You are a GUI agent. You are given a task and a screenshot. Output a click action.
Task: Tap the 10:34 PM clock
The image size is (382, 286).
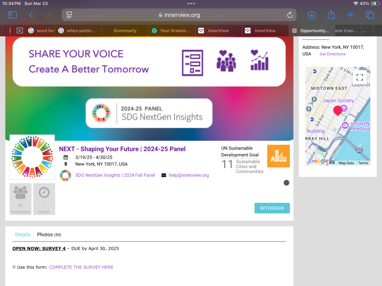11,4
